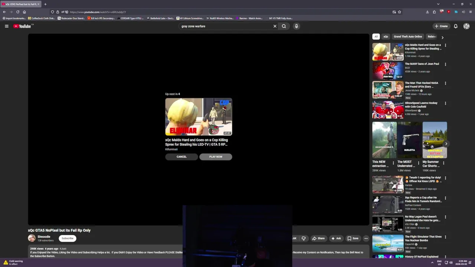Open 'History Of NoPixel Explained' video title
The width and height of the screenshot is (475, 267).
coord(422,257)
